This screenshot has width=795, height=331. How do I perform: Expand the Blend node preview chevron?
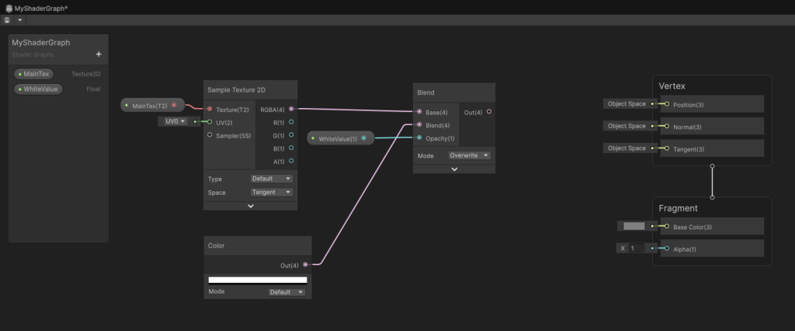[454, 169]
